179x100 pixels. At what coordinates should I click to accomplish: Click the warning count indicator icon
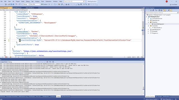[x=10, y=57]
